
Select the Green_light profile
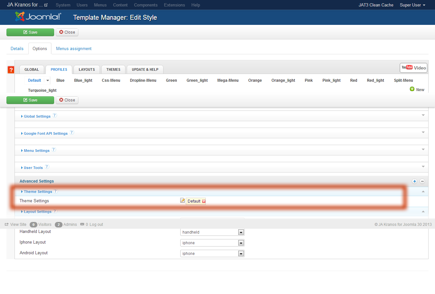point(197,80)
